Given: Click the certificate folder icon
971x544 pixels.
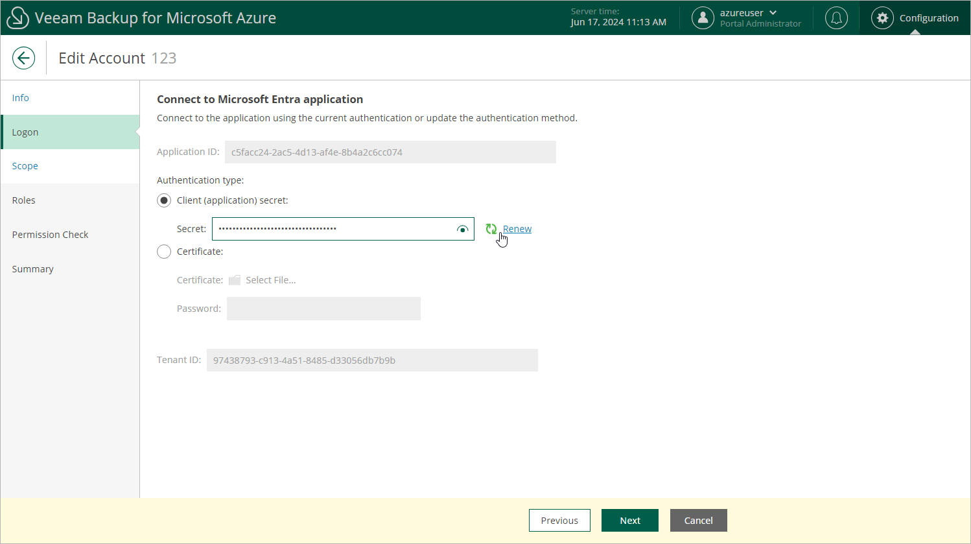Looking at the screenshot, I should pos(235,280).
